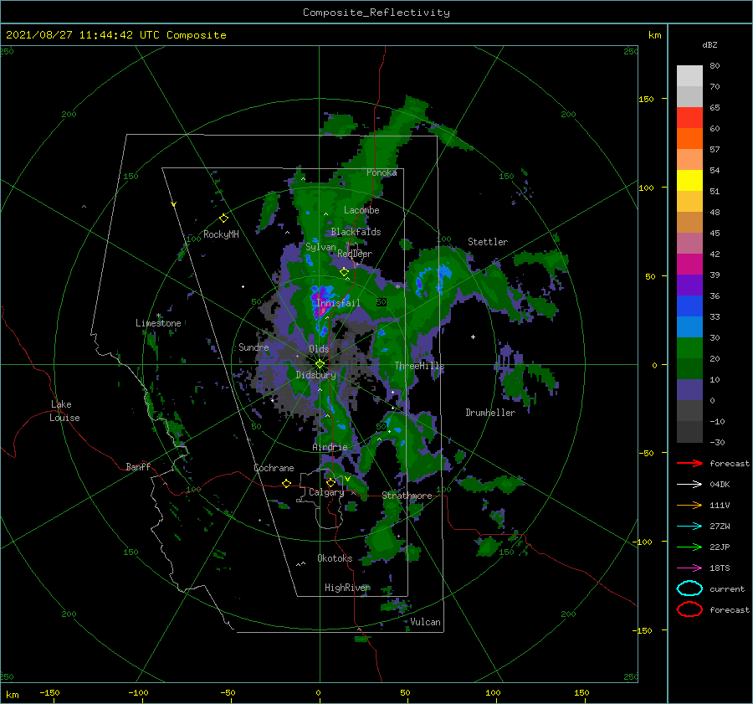
Task: Pick the purple 36-39 dBZ color swatch
Action: (x=689, y=285)
